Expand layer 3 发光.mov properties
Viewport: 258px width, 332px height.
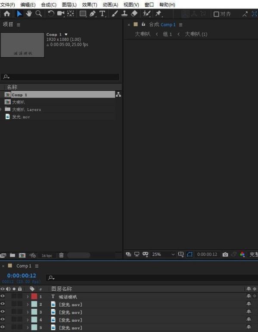click(x=28, y=312)
